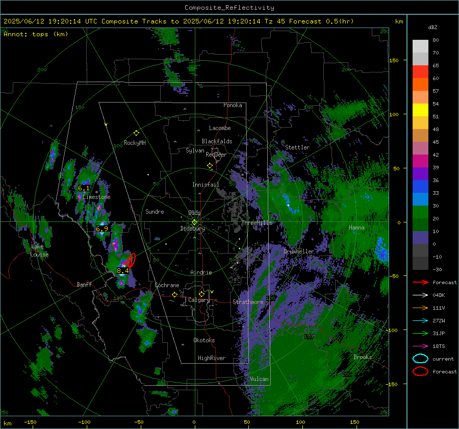The width and height of the screenshot is (459, 429).
Task: Click the red swatch in dBZ scale
Action: click(x=420, y=71)
